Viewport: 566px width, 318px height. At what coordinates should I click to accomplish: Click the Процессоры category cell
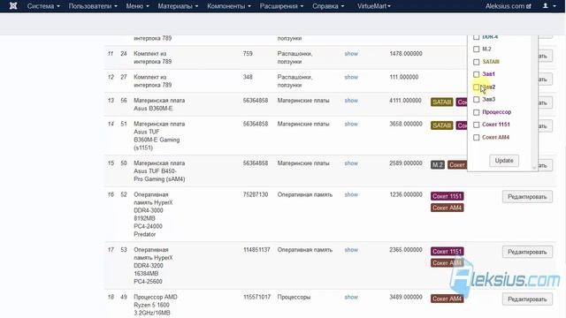point(294,297)
